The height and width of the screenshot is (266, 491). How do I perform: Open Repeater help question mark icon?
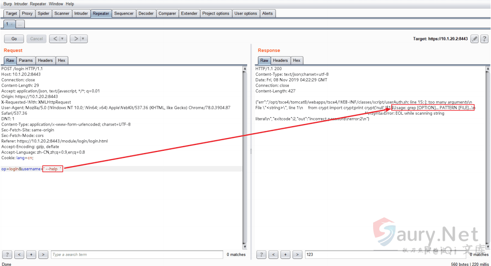(x=484, y=39)
